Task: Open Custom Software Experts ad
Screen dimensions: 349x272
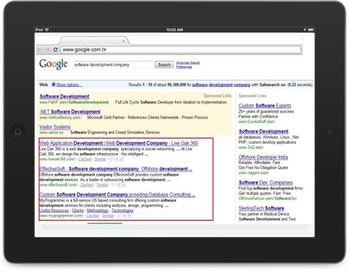Action: [x=264, y=106]
